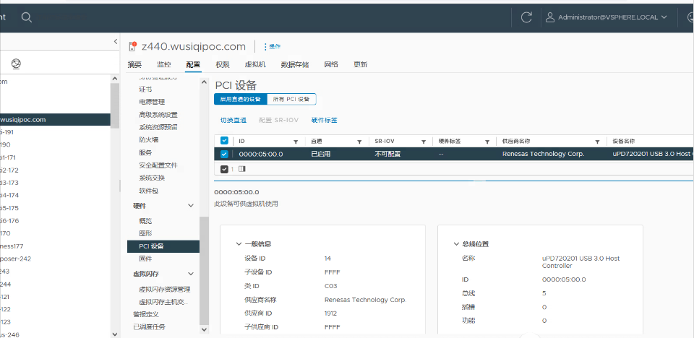The height and width of the screenshot is (338, 694).
Task: Open the filter icon on ID column
Action: [296, 142]
